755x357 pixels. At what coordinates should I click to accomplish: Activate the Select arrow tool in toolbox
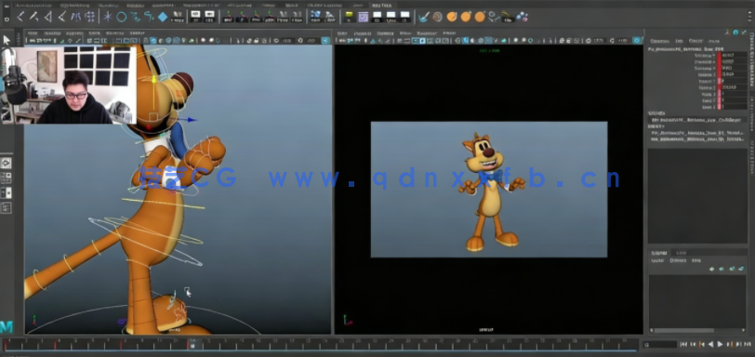(7, 40)
